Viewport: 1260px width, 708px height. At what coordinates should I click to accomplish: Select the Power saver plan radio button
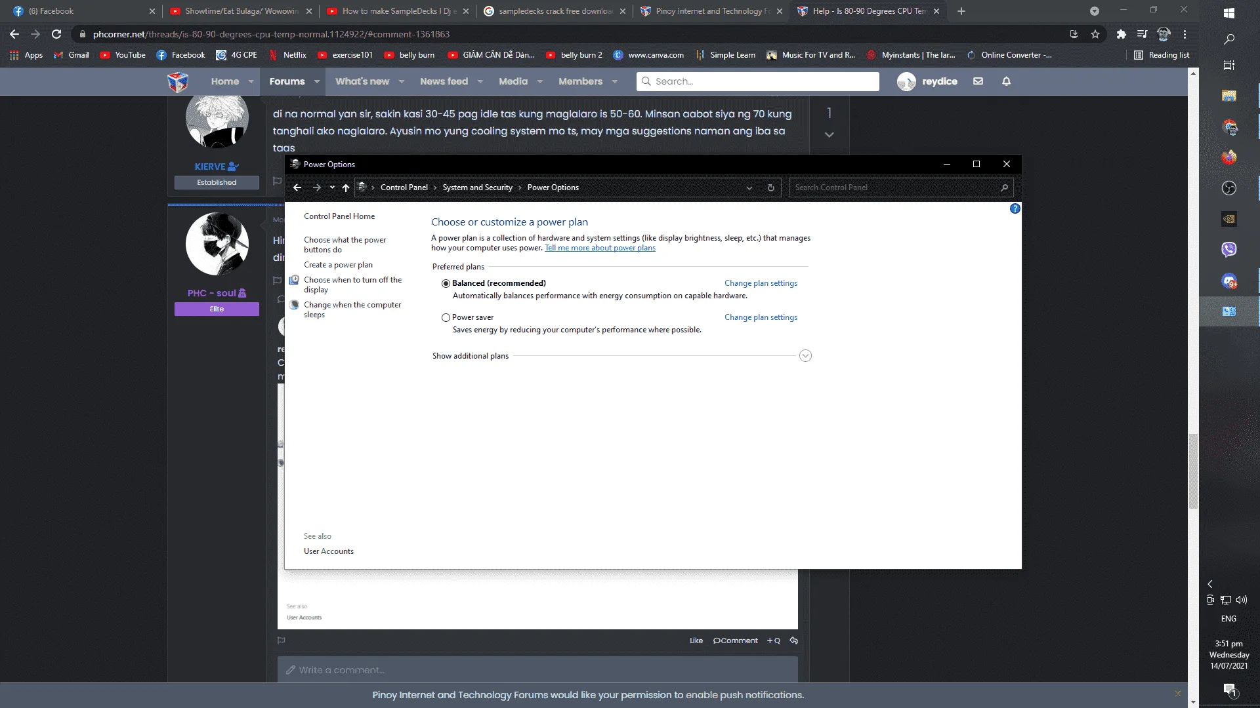coord(446,317)
